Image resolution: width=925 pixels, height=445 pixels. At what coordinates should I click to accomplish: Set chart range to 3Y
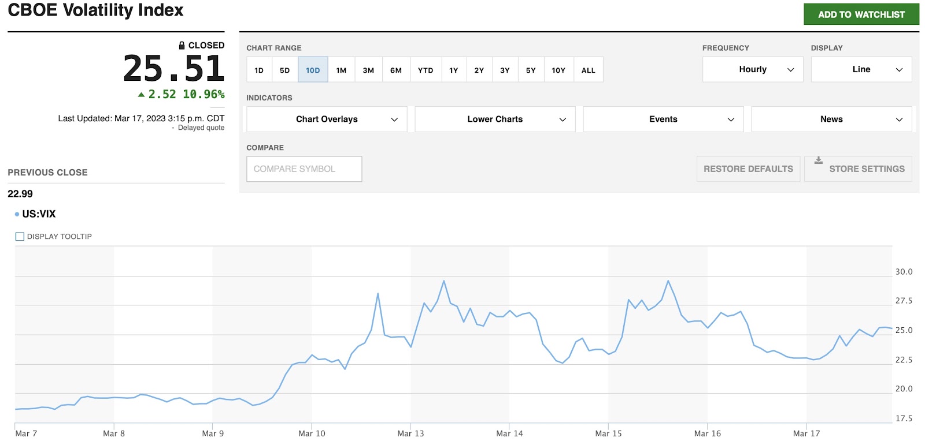click(505, 70)
